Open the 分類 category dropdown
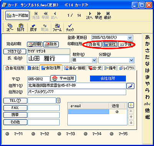Viewport: 154px width, 146px height. click(131, 60)
